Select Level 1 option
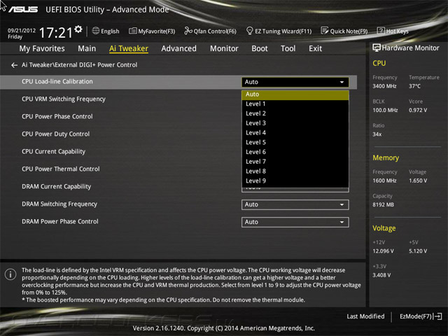The width and height of the screenshot is (448, 336). point(295,104)
